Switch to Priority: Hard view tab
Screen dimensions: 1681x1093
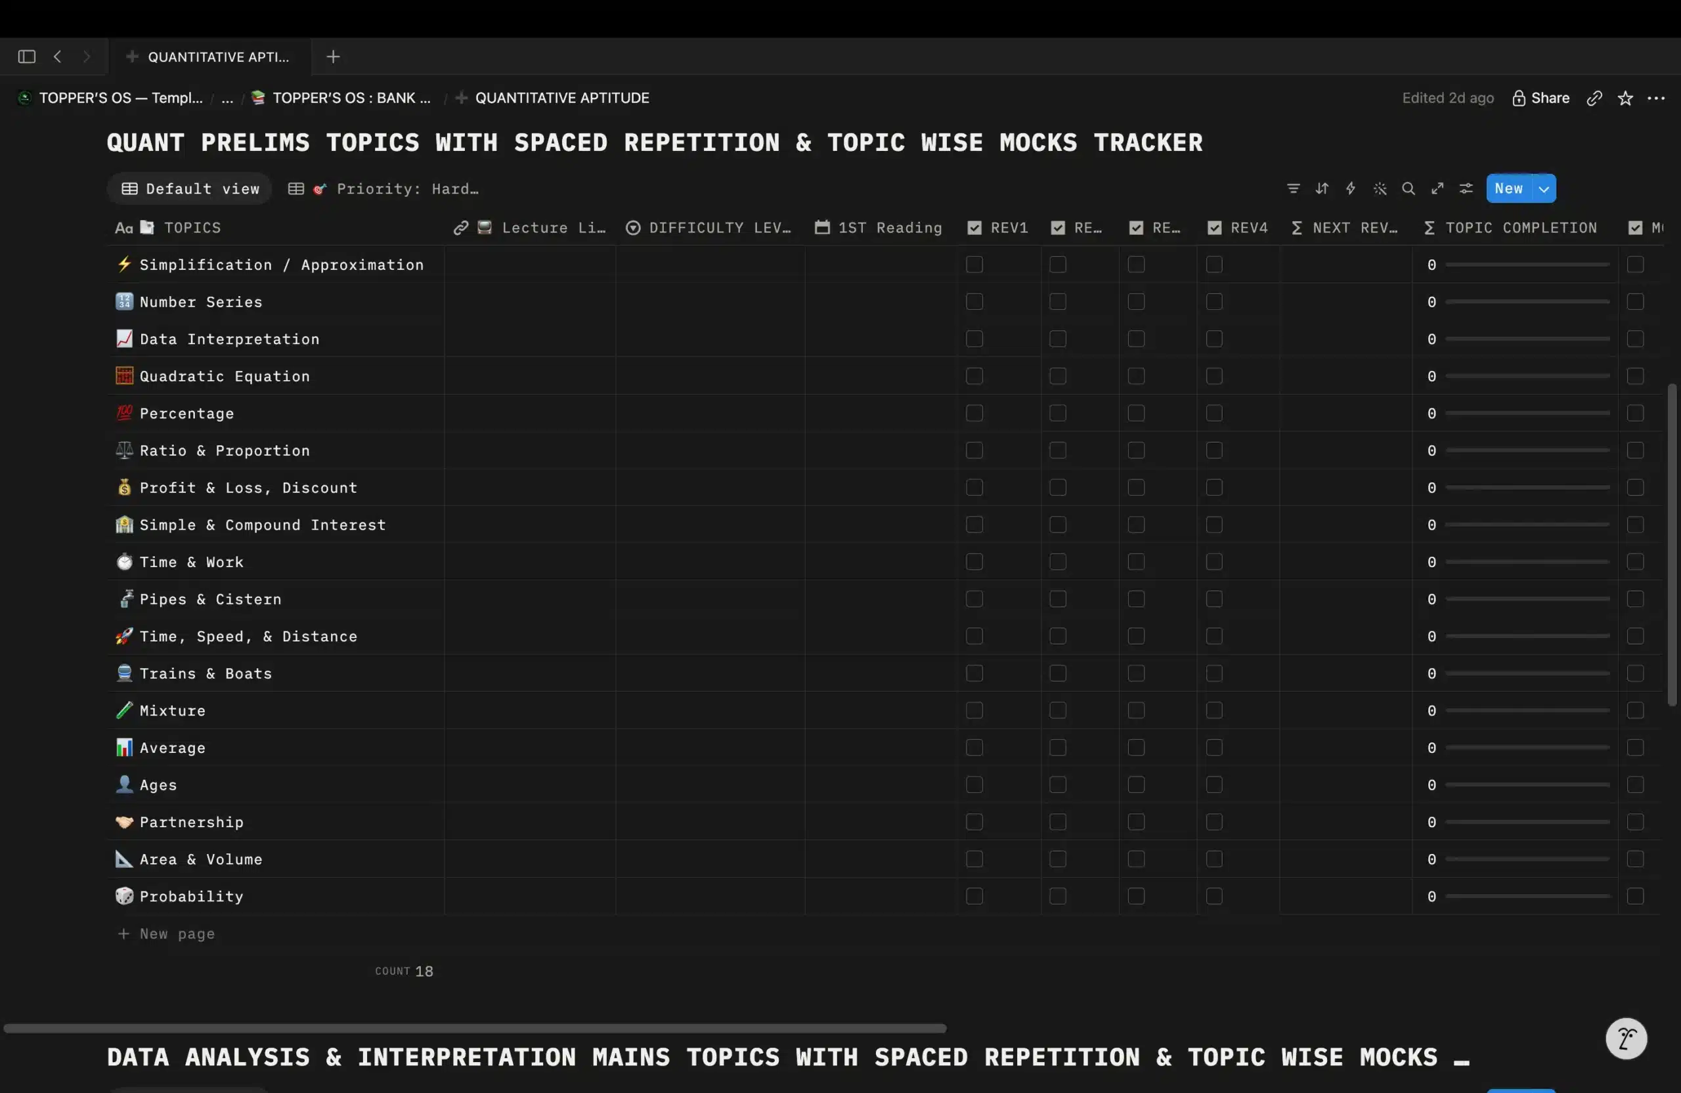point(383,188)
